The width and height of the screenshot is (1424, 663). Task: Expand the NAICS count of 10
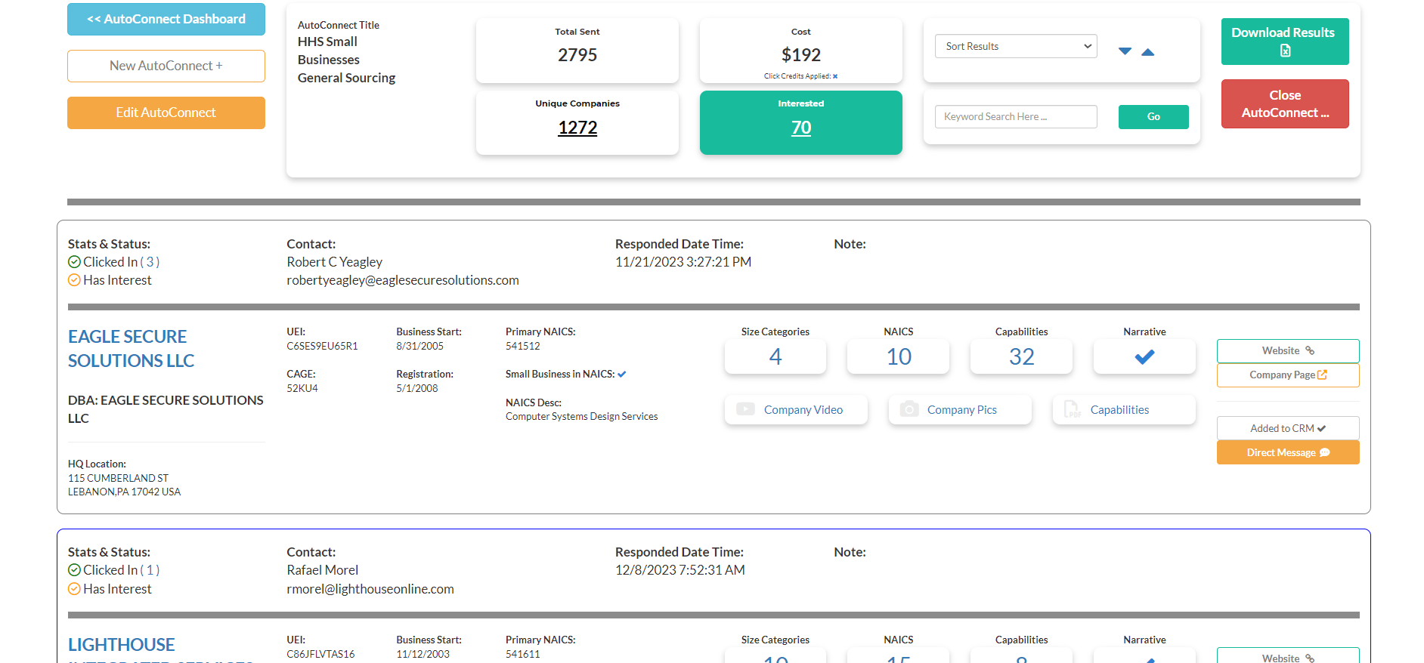[x=898, y=357]
